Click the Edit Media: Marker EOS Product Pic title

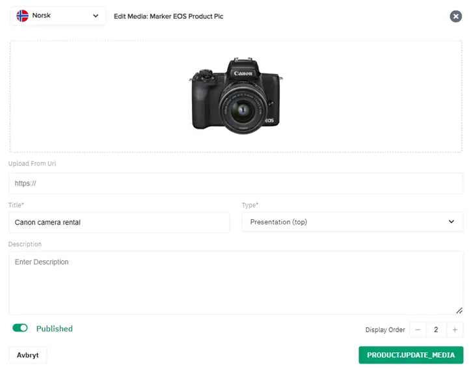[x=168, y=16]
